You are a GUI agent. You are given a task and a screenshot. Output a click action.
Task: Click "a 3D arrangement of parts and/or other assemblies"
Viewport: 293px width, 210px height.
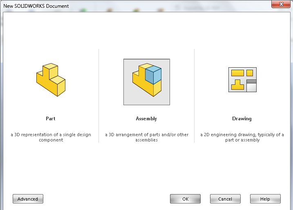pyautogui.click(x=147, y=137)
